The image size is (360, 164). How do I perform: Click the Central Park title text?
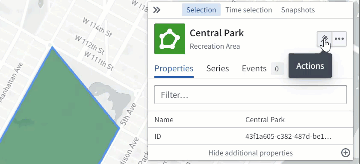216,33
